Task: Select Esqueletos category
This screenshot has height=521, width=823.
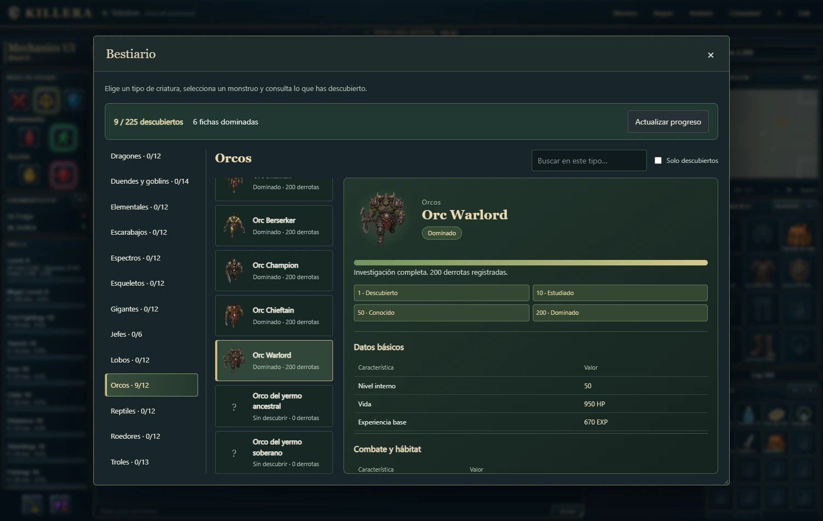Action: point(151,283)
